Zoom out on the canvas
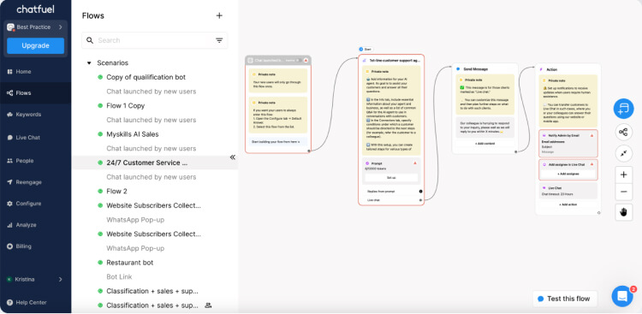 623,192
